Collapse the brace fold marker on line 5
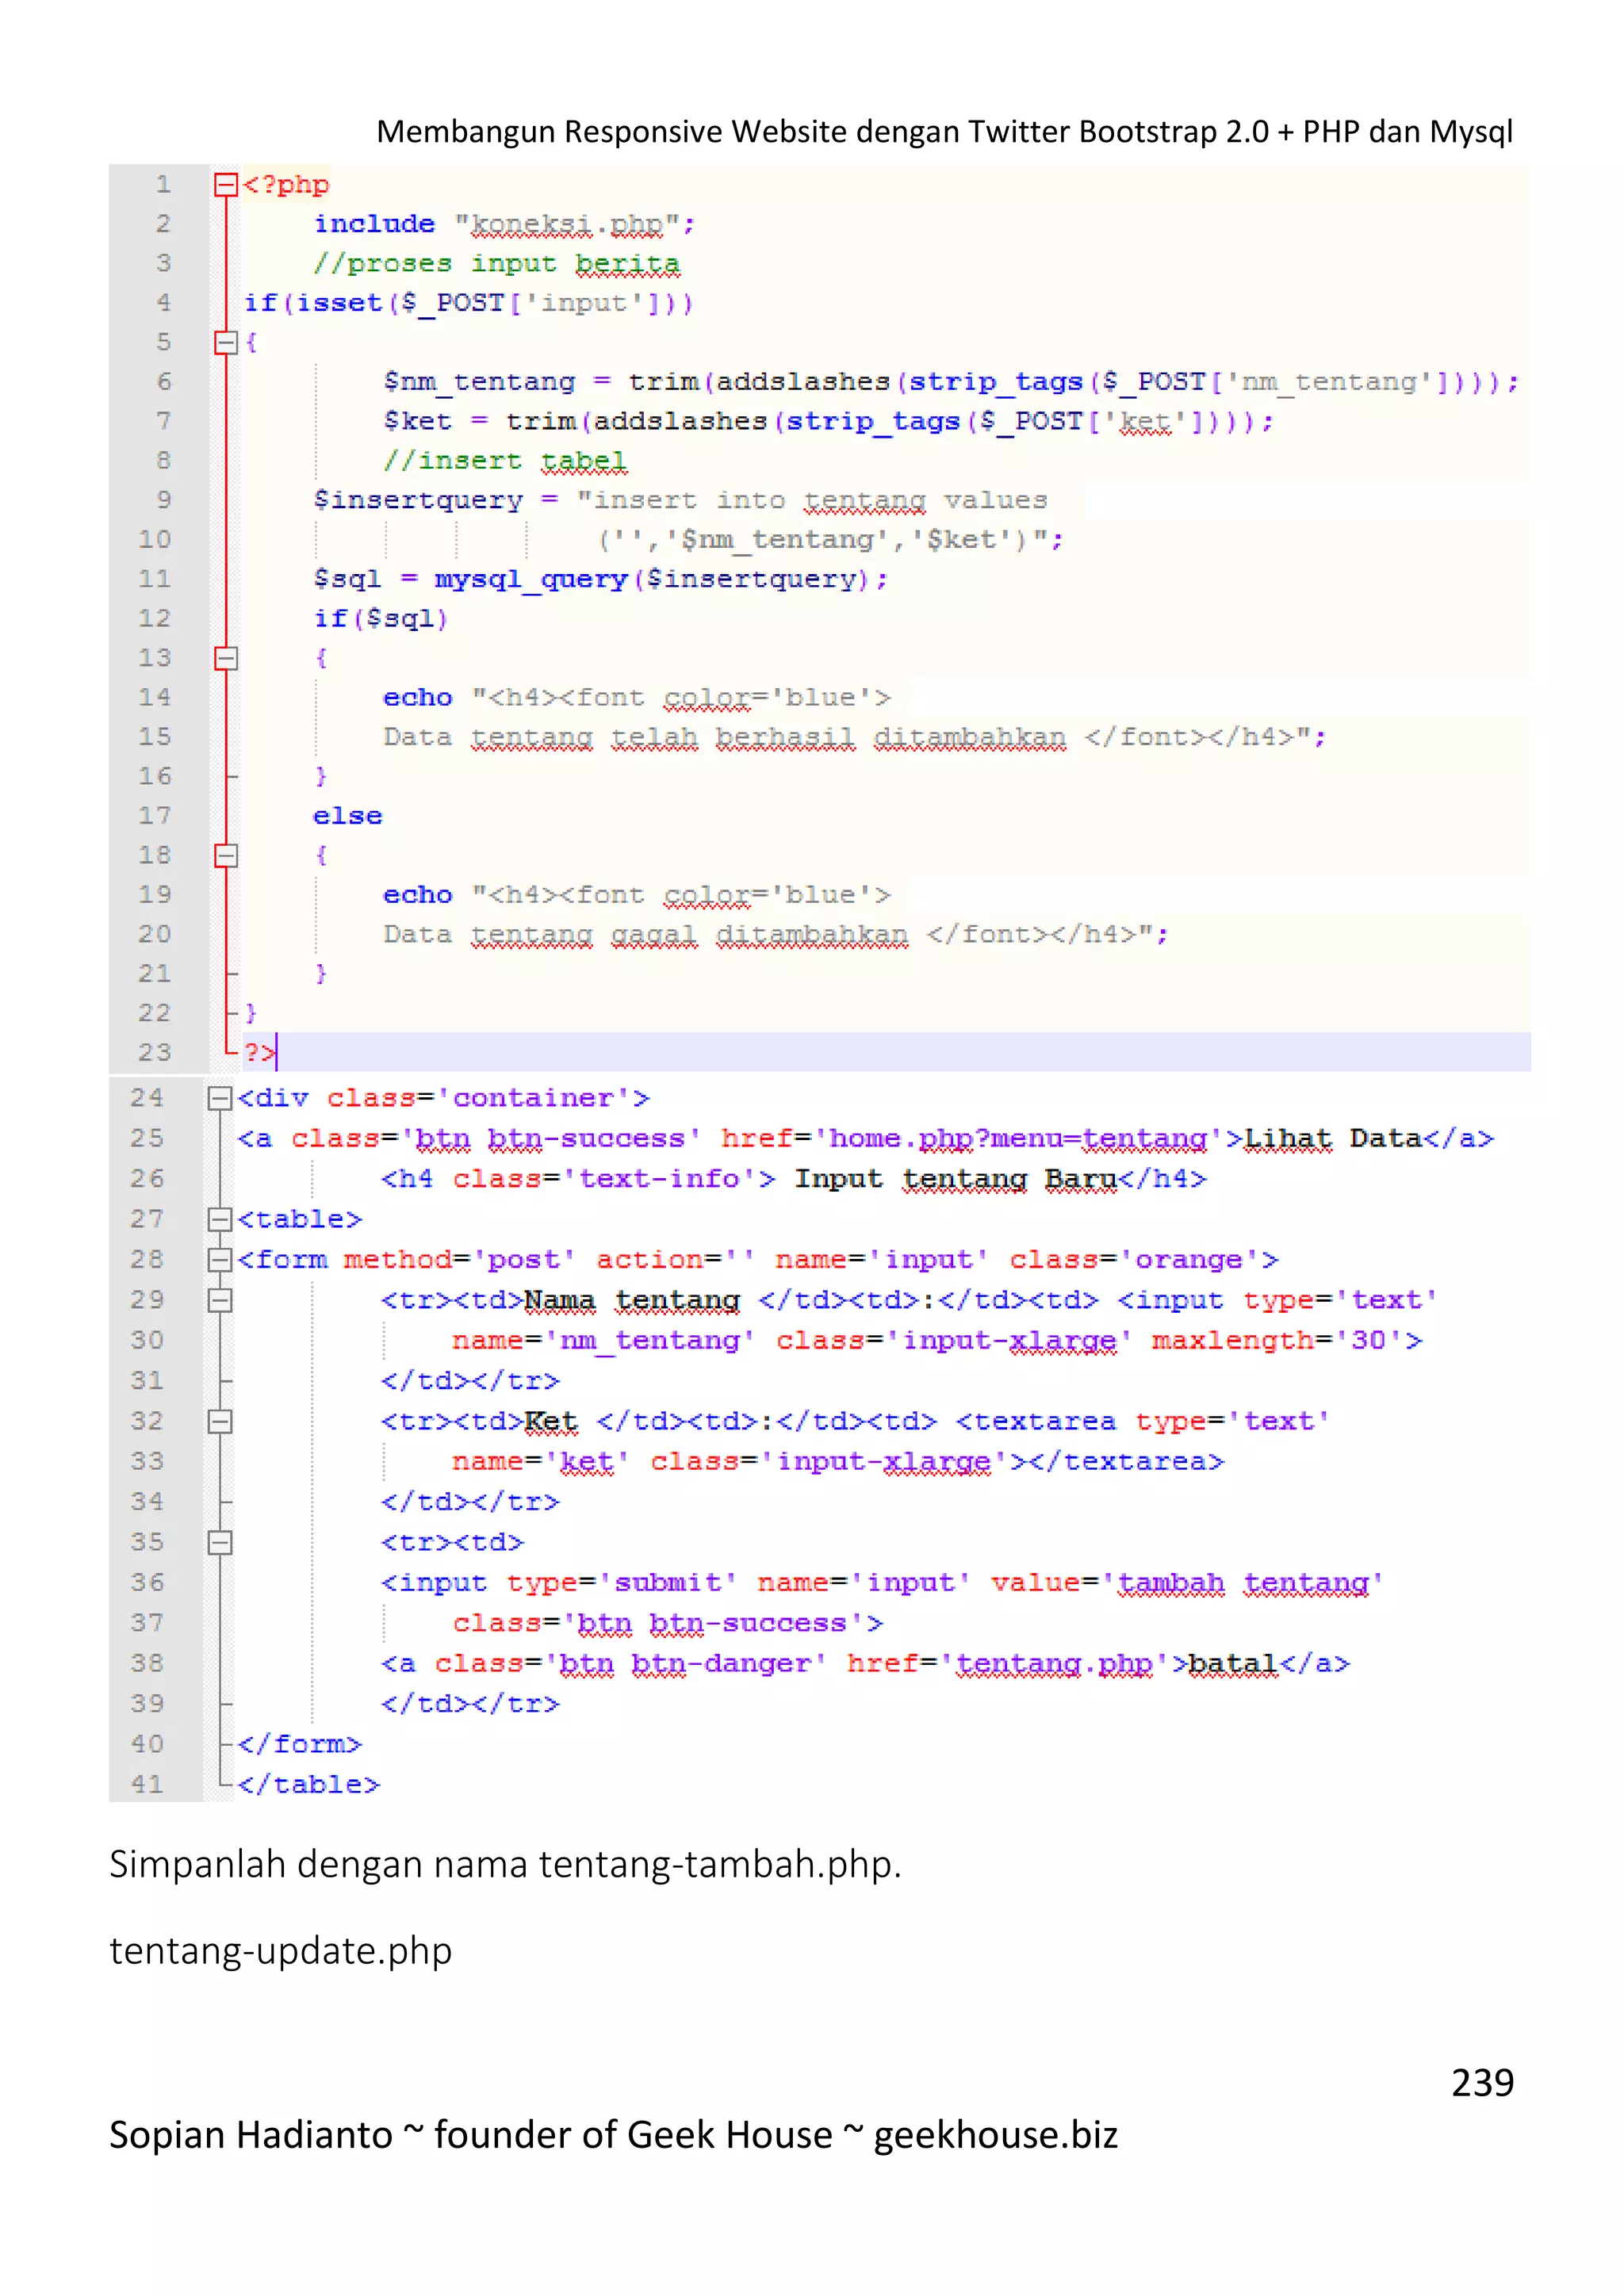Viewport: 1624px width, 2296px height. (226, 343)
